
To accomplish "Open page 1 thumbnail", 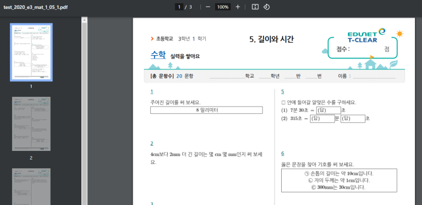I will point(31,52).
